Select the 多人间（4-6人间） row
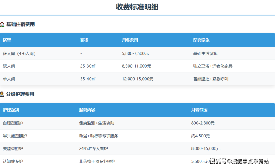 click(19, 53)
